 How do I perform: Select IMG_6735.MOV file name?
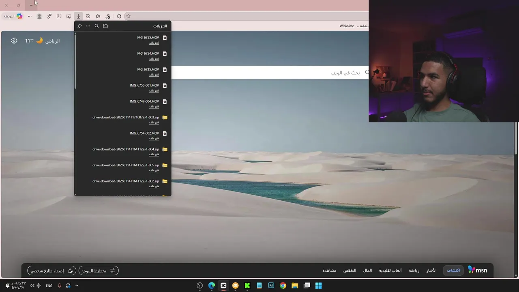point(148,69)
